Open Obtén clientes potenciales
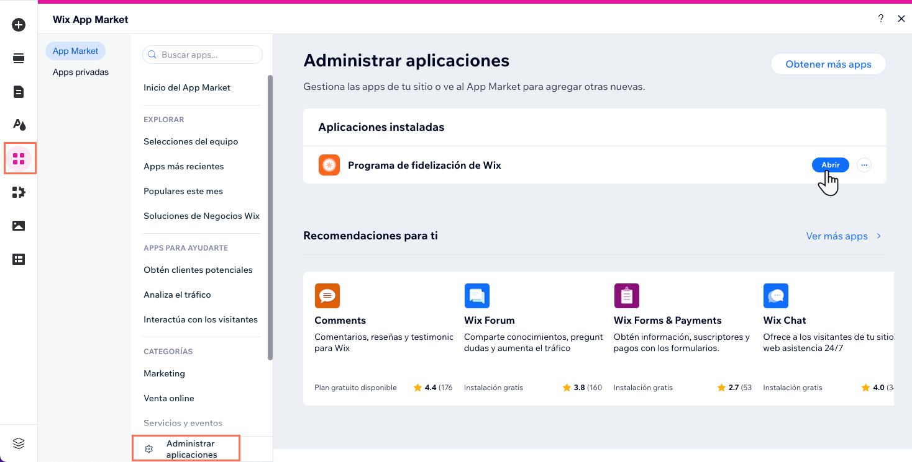The height and width of the screenshot is (462, 912). tap(198, 270)
